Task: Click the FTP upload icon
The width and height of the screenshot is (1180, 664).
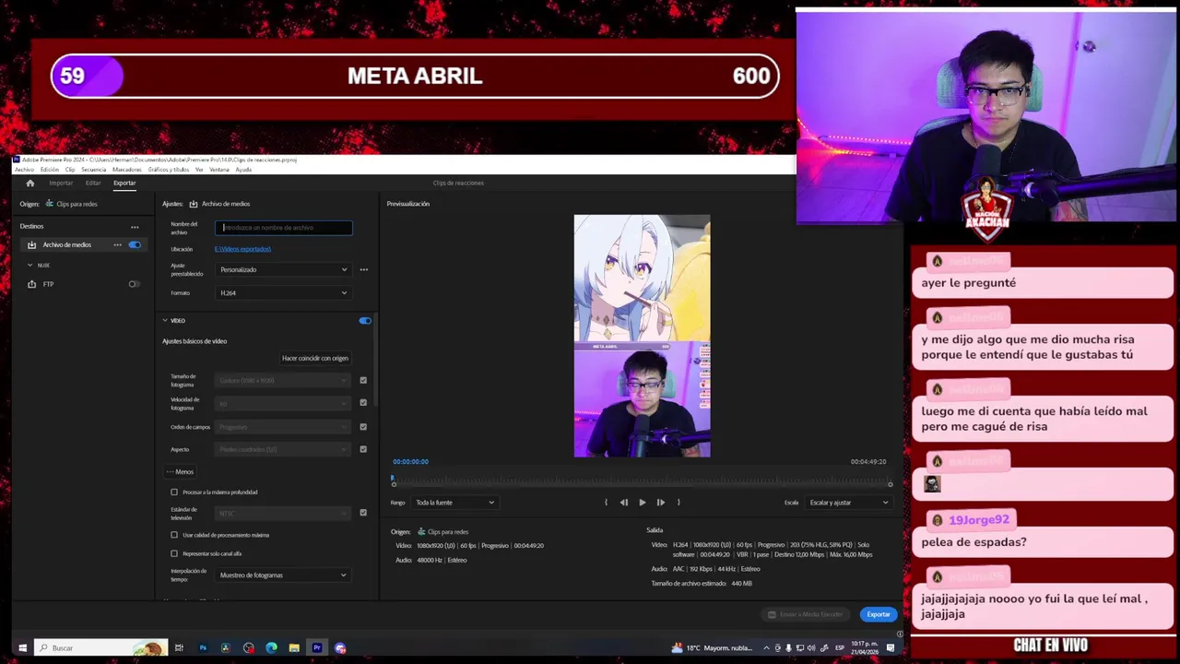Action: coord(32,284)
